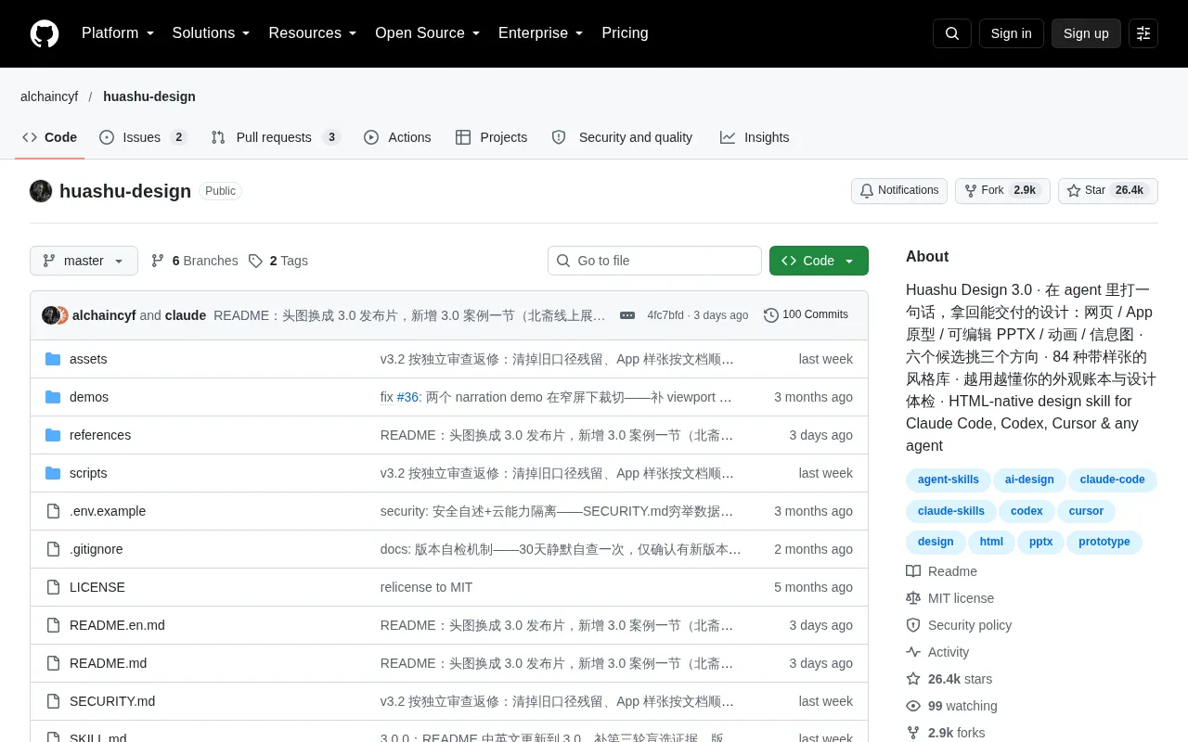Switch to the Actions tab

397,137
